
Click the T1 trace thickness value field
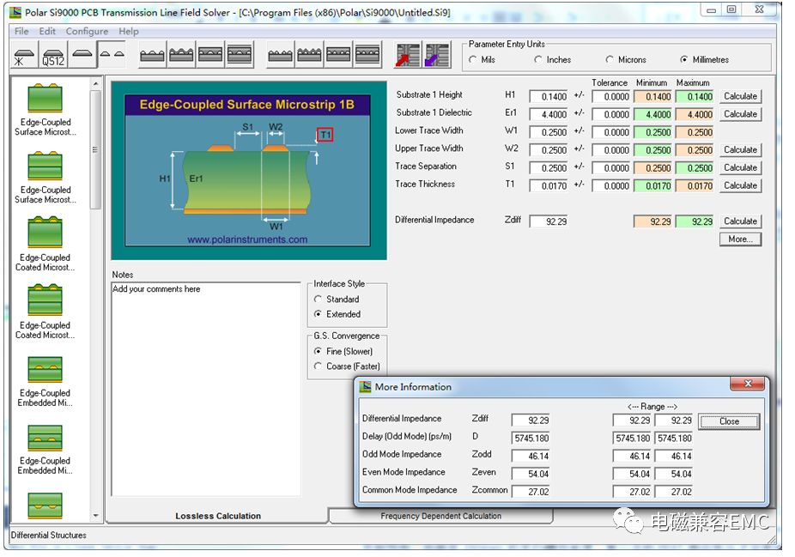point(549,186)
